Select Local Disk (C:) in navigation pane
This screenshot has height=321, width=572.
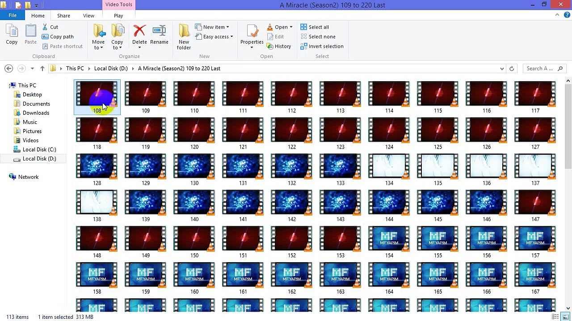coord(39,150)
